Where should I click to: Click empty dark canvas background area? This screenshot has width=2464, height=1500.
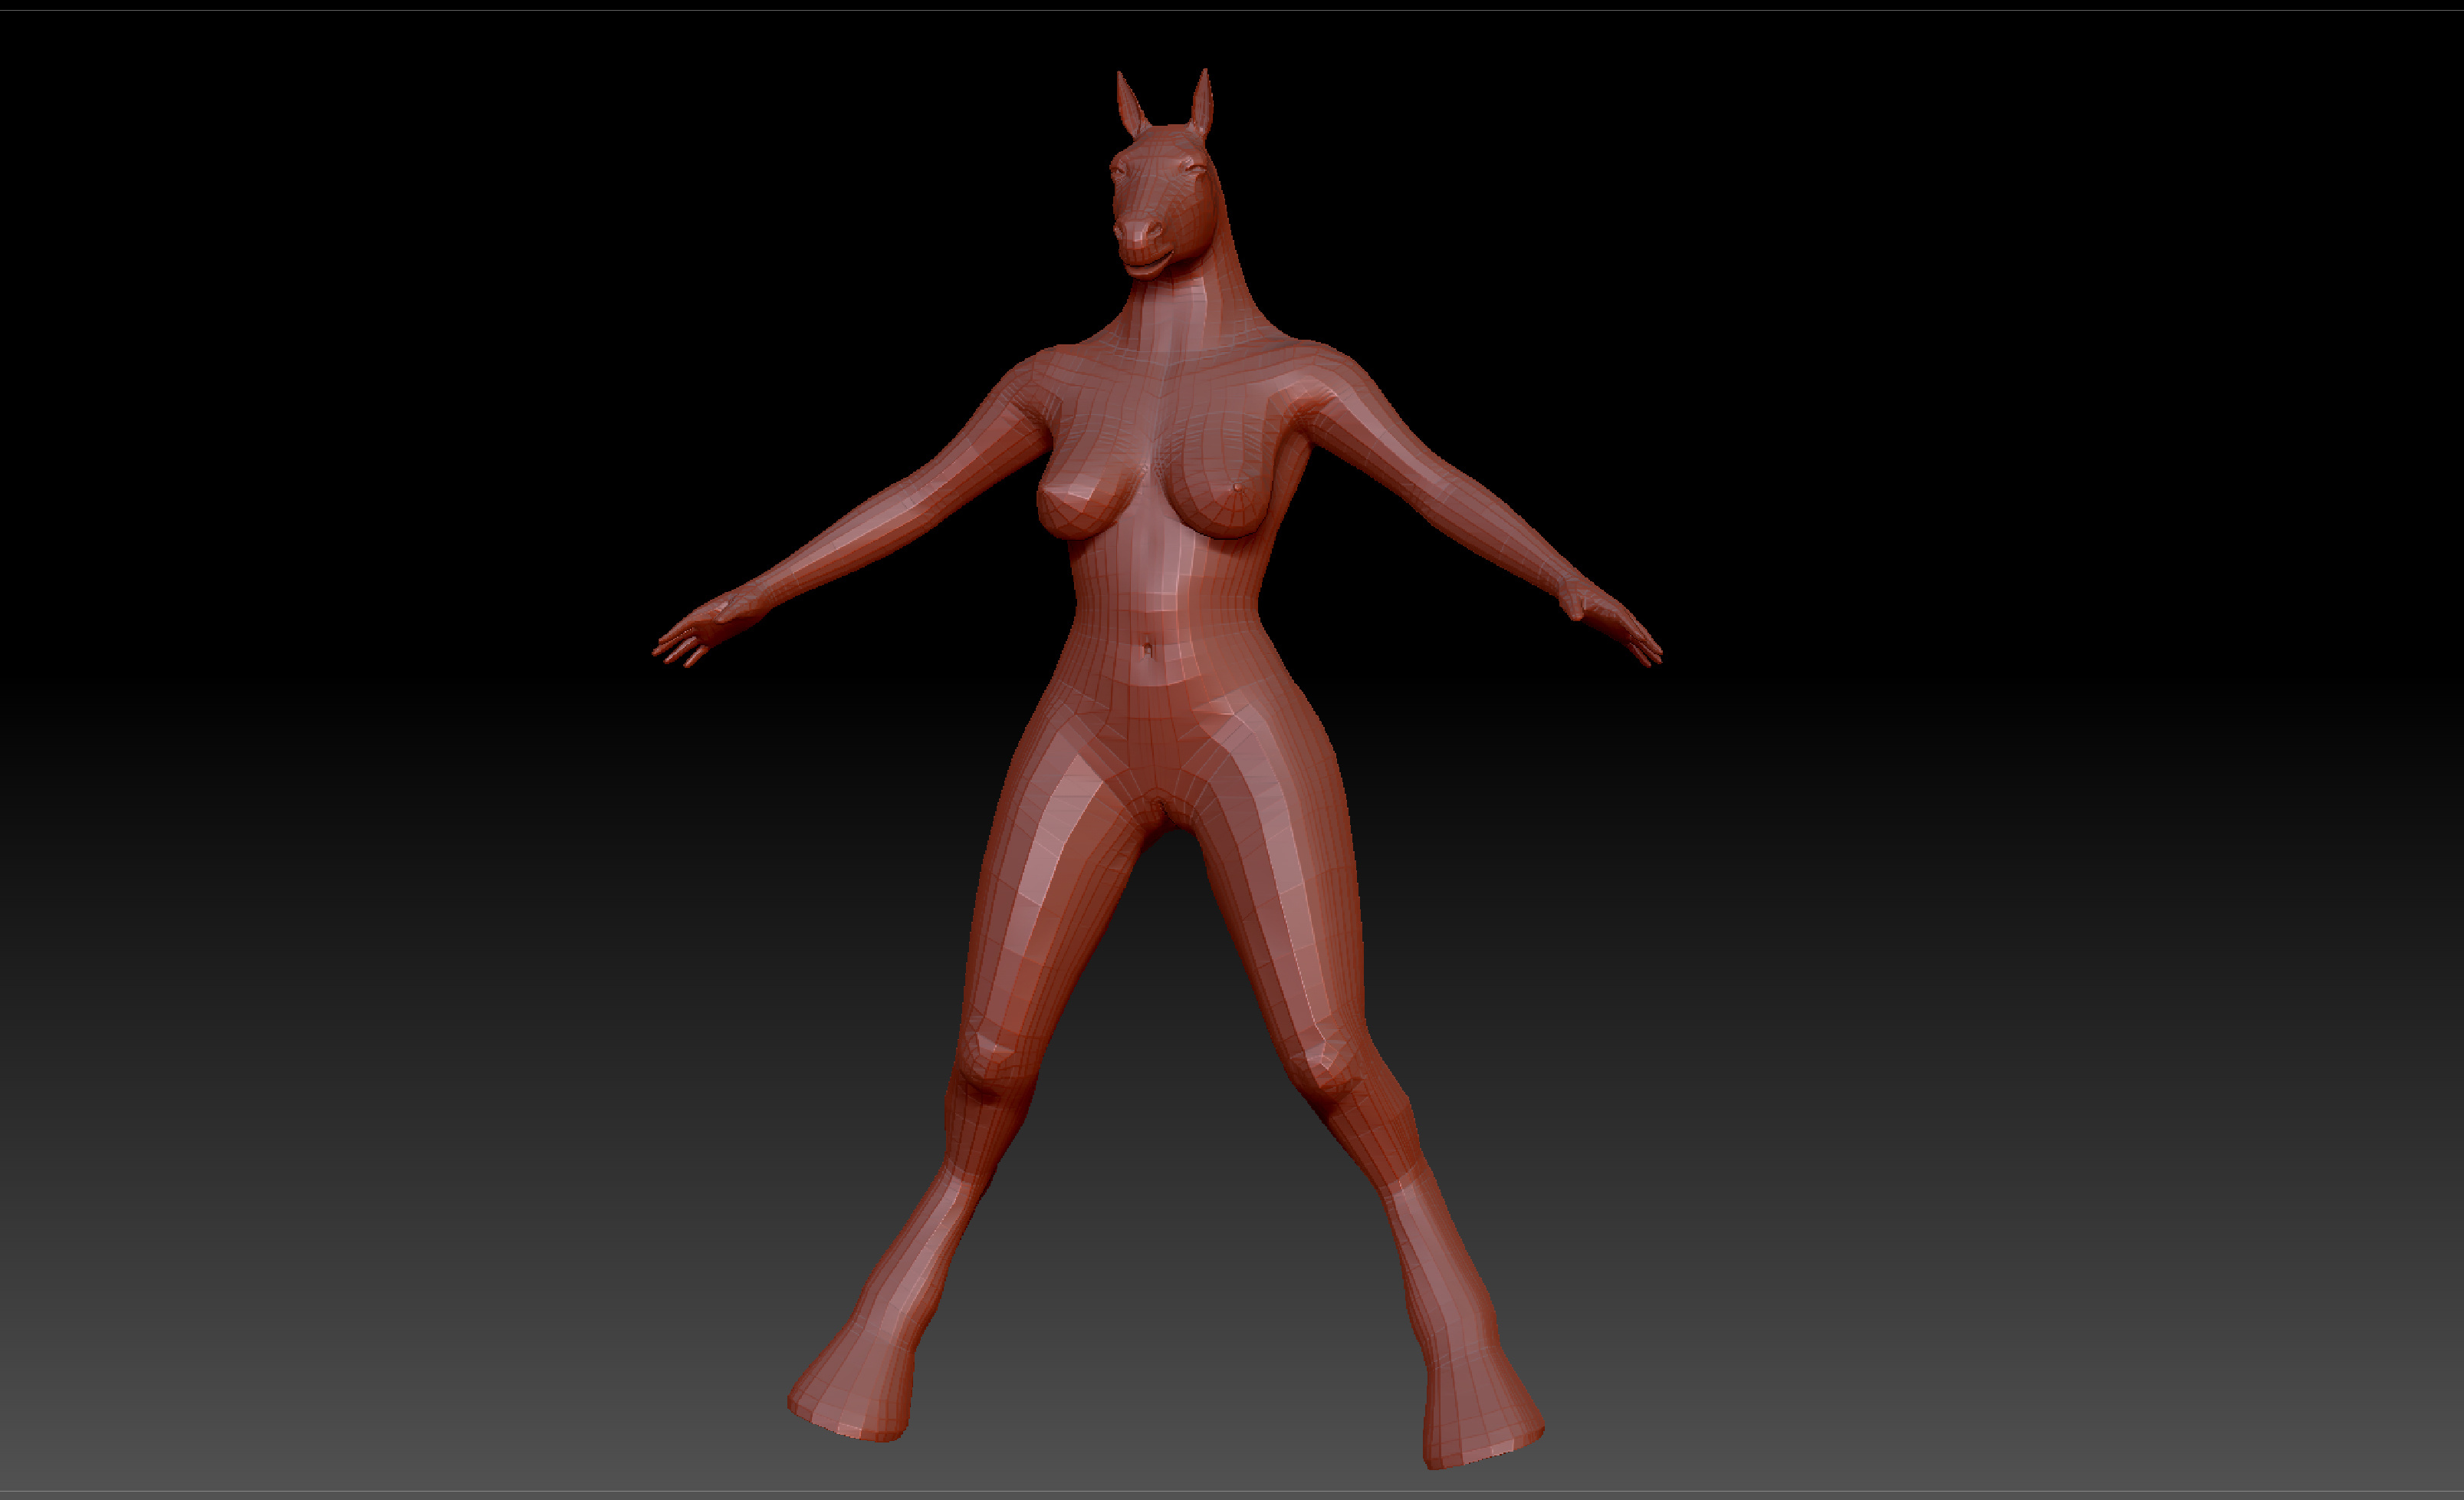click(400, 400)
